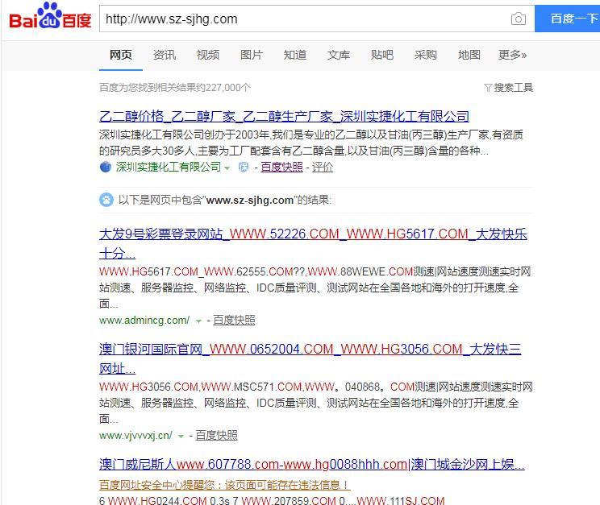The height and width of the screenshot is (505, 600).
Task: Click the Baidu paw icon beside 以下是网页中包含
Action: tap(106, 200)
